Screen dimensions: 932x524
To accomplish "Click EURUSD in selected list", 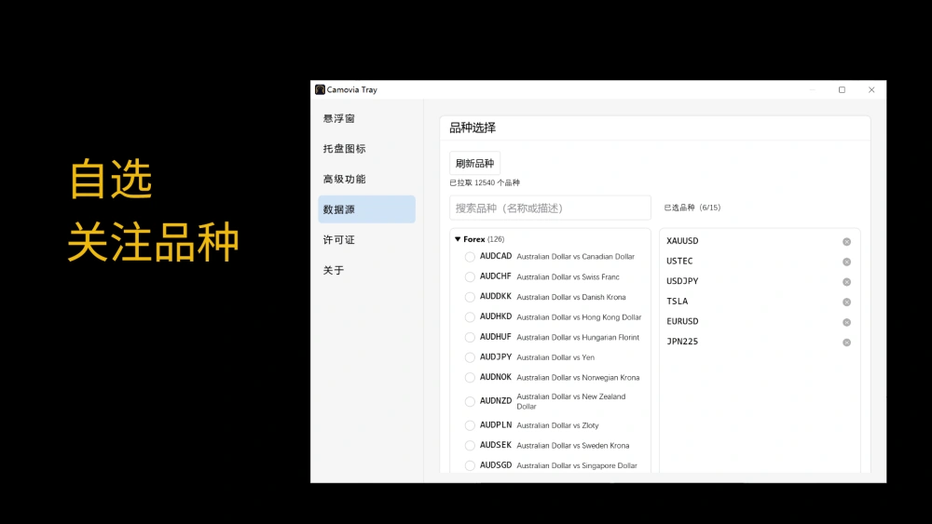I will coord(682,322).
